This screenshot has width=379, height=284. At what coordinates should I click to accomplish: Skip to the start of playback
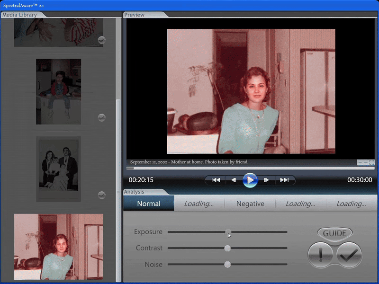216,180
